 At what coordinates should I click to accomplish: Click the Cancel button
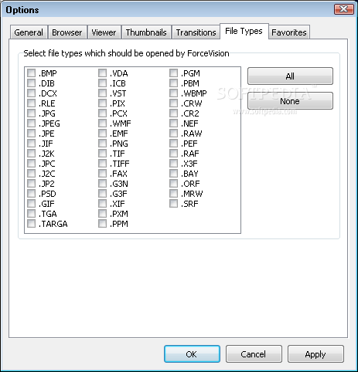point(254,354)
